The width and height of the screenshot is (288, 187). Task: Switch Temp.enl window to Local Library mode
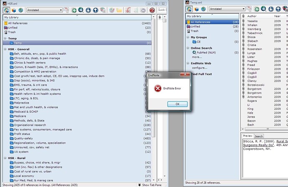click(x=197, y=9)
